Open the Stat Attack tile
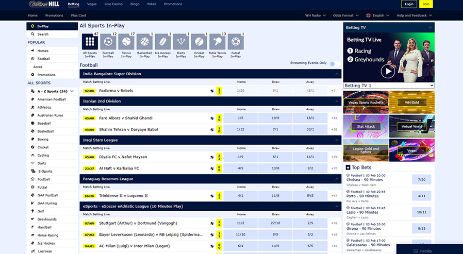 coord(366,126)
